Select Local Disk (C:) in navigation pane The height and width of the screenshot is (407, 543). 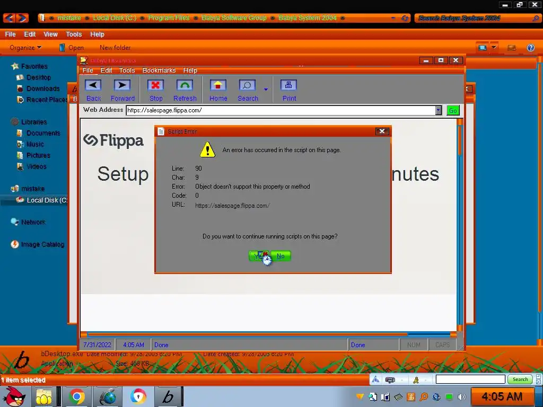[x=42, y=200]
